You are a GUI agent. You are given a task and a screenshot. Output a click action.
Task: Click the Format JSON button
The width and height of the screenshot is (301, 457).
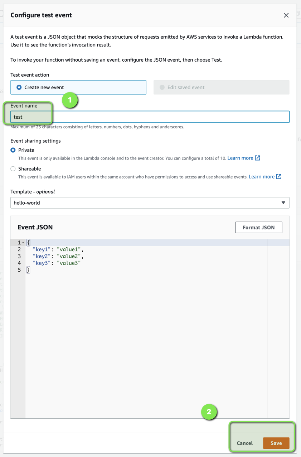pos(259,227)
